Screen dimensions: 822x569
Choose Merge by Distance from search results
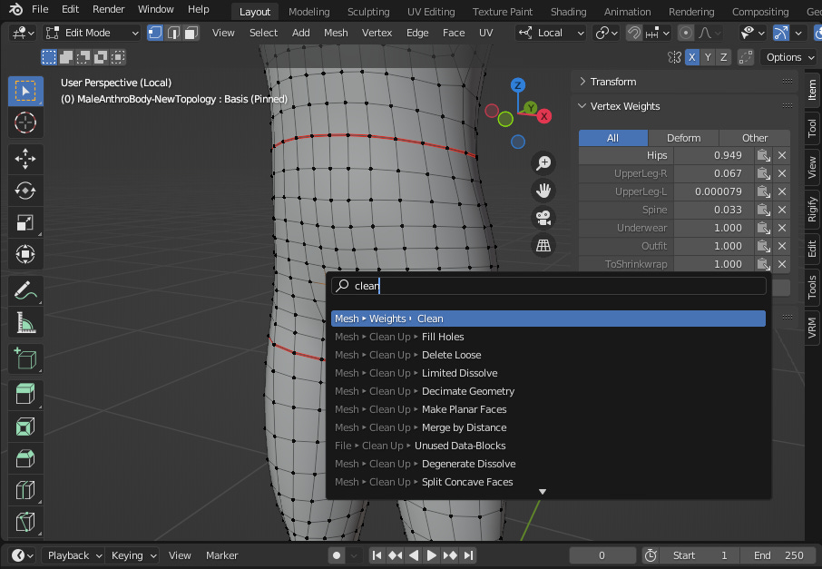(x=464, y=427)
